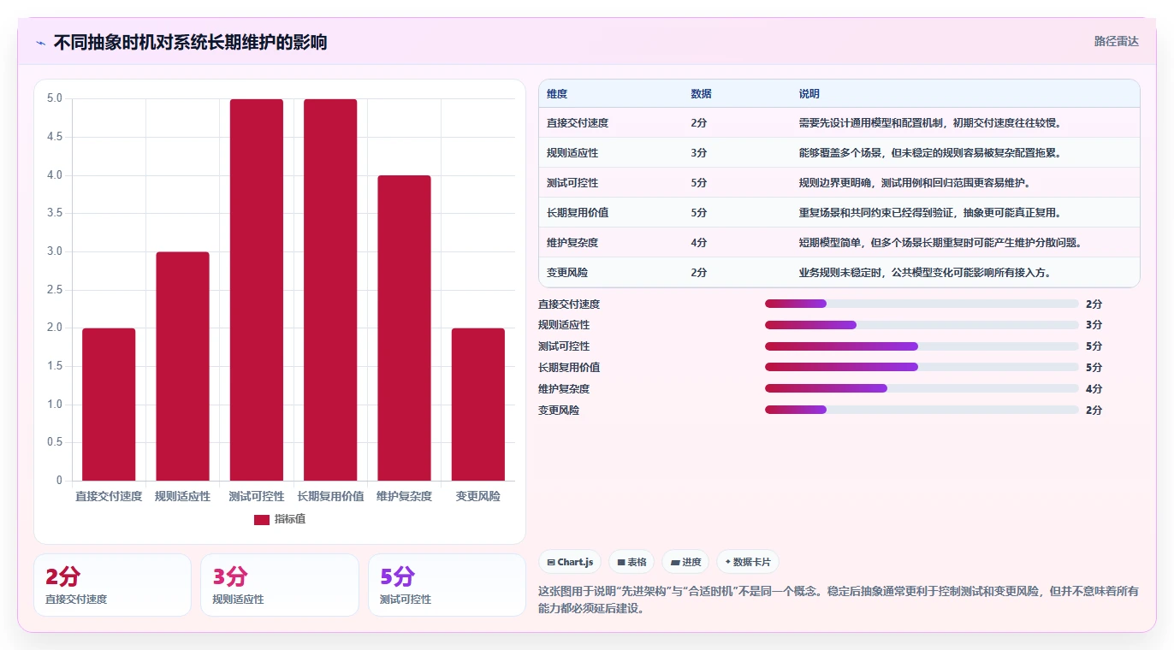Click the 维度 column header
This screenshot has height=650, width=1174.
coord(557,93)
